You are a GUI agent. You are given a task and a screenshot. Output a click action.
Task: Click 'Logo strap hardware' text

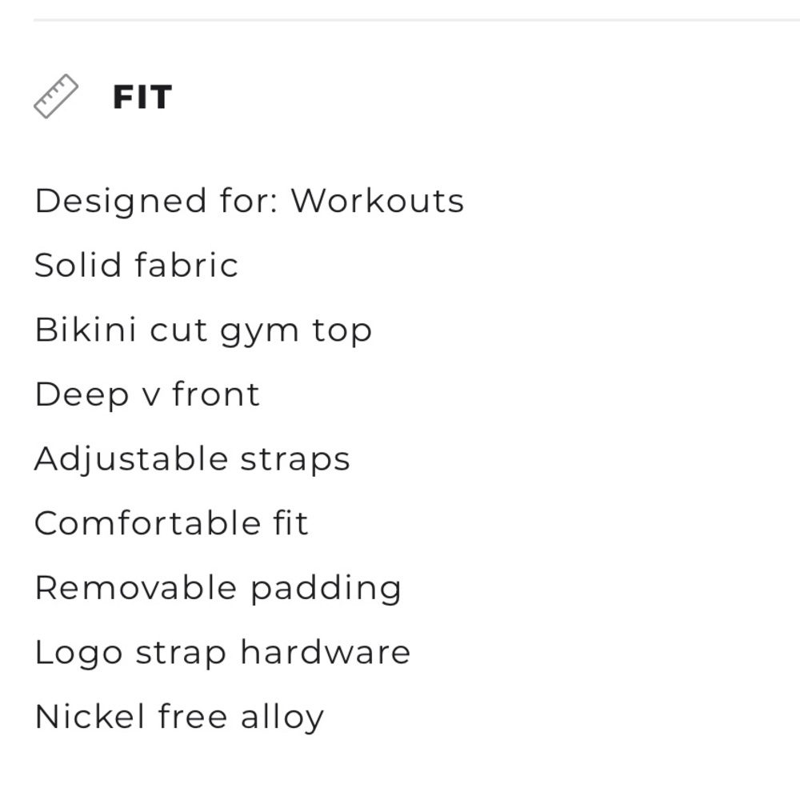point(222,653)
